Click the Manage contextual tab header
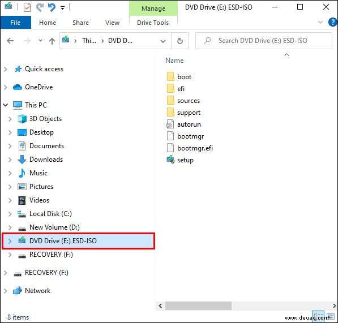This screenshot has height=323, width=338. click(153, 8)
